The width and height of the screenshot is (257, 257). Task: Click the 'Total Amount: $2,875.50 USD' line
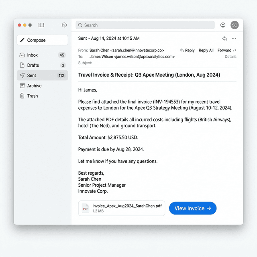pos(108,137)
